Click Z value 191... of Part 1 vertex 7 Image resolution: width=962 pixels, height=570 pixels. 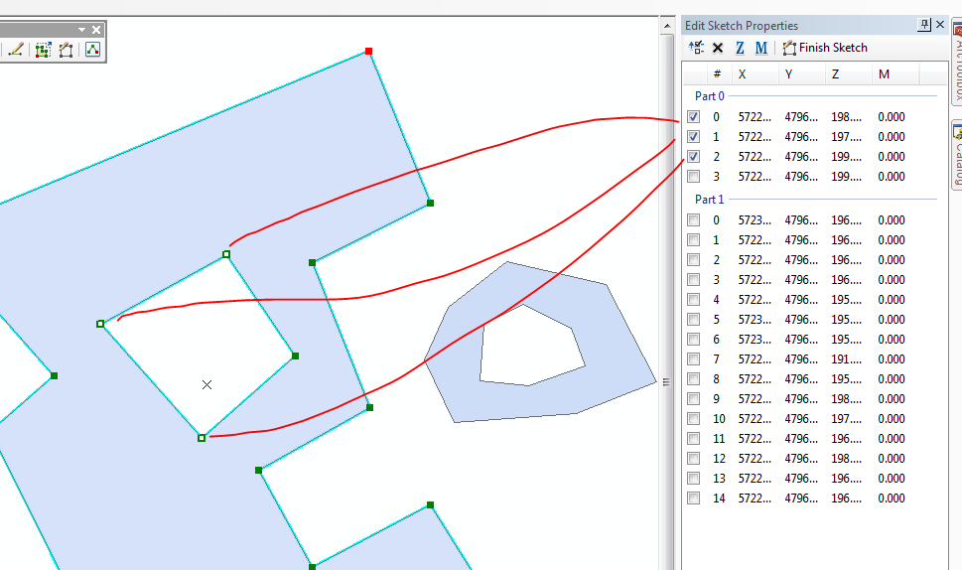846,358
